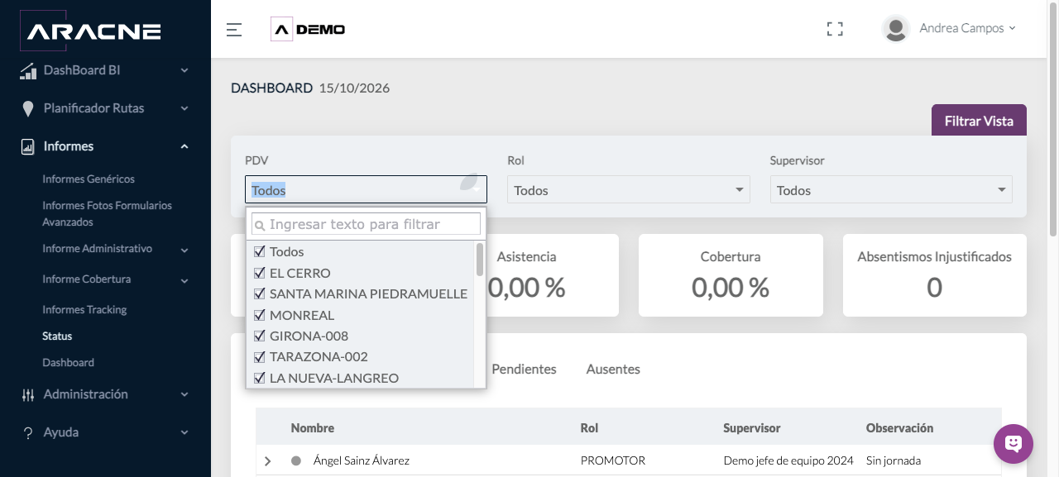The width and height of the screenshot is (1059, 477).
Task: Click Andrea Campos avatar picture
Action: (896, 29)
